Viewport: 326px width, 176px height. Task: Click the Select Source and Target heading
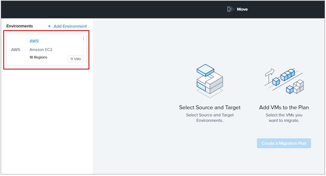click(210, 107)
